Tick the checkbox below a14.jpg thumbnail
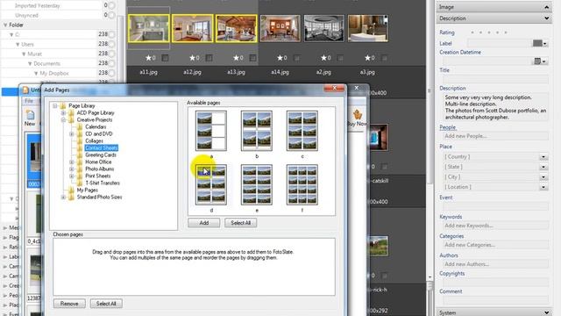 pyautogui.click(x=296, y=58)
